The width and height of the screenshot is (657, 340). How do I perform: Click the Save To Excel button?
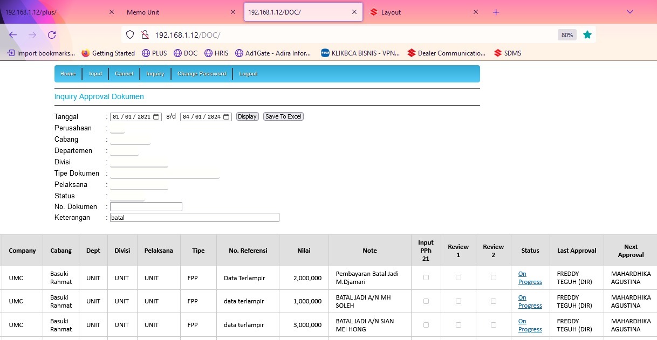coord(283,116)
